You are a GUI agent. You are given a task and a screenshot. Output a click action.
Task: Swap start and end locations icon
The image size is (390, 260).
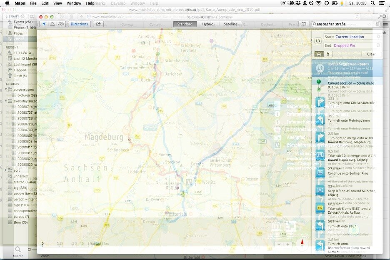[x=318, y=41]
